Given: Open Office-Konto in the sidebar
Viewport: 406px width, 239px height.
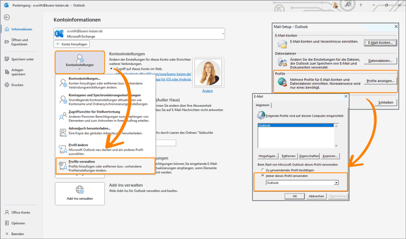Looking at the screenshot, I should (18, 212).
